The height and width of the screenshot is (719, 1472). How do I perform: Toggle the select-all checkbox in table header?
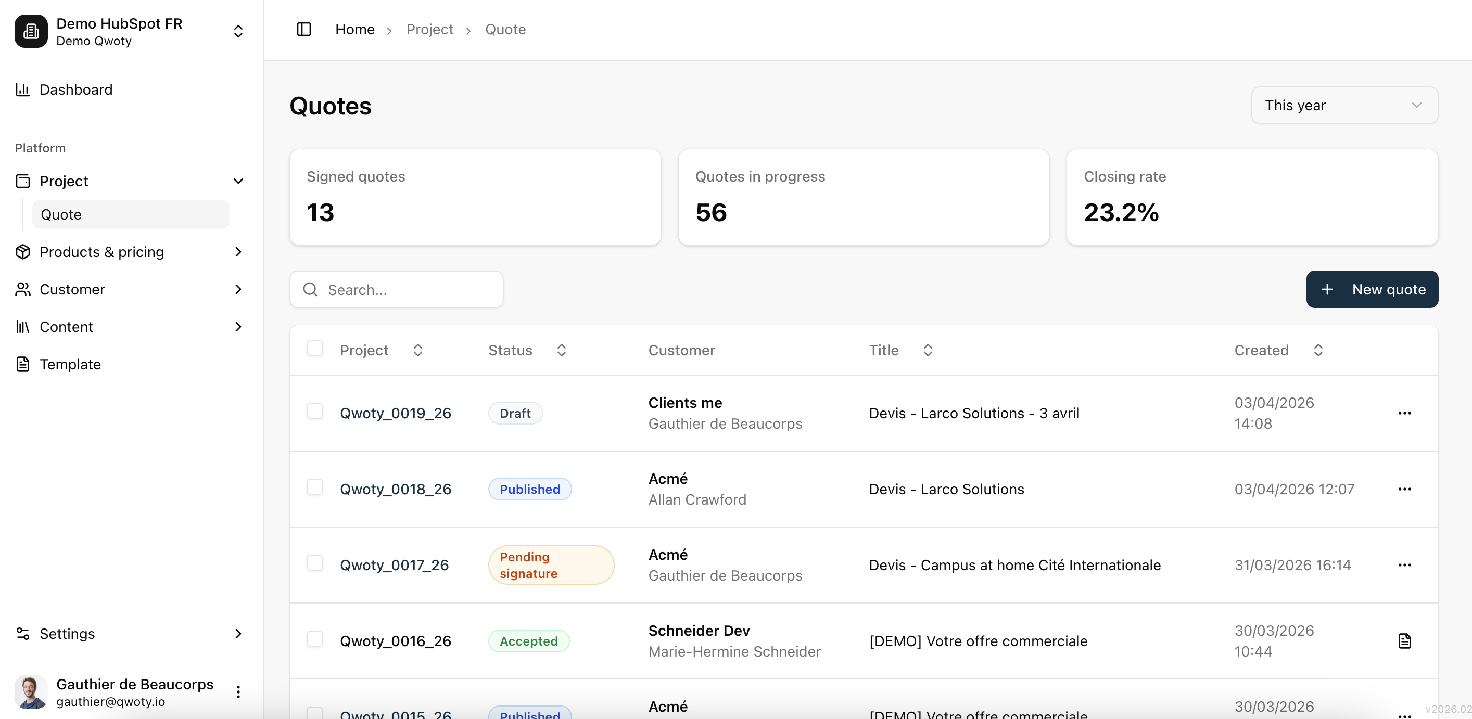tap(315, 349)
